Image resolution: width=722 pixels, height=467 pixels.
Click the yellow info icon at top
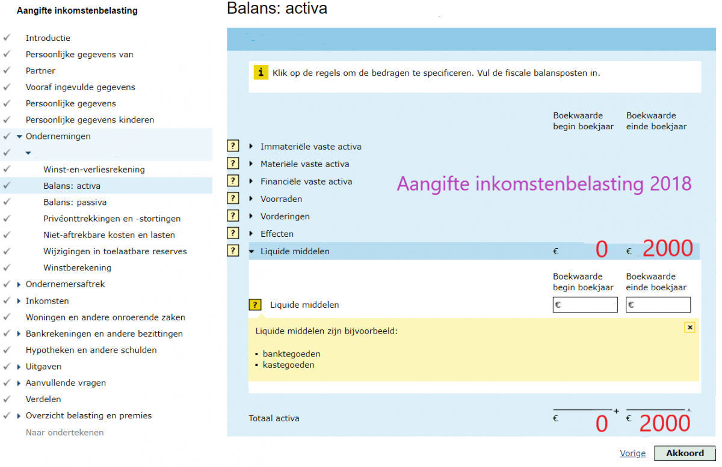[260, 73]
